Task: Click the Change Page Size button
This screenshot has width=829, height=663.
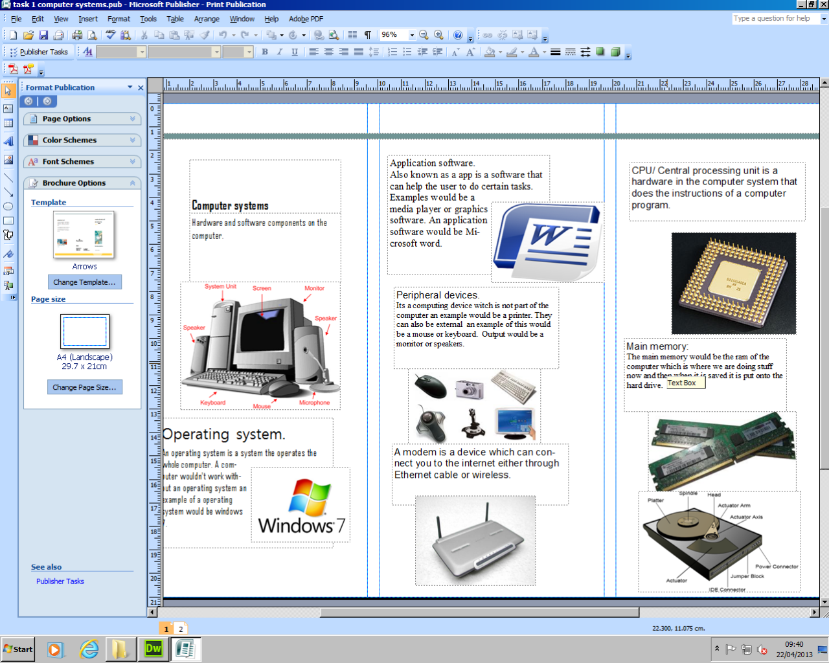Action: point(85,387)
